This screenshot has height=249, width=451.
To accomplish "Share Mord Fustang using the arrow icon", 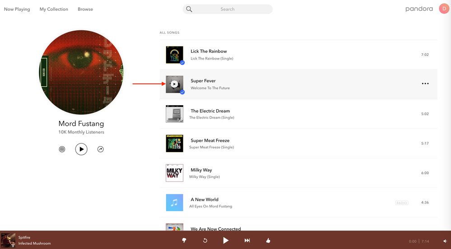I will point(101,149).
